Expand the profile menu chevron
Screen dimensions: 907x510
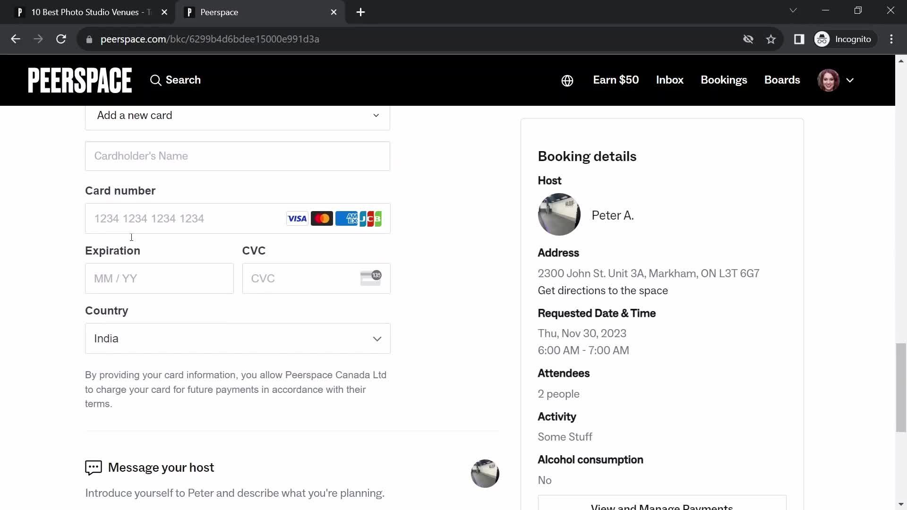pyautogui.click(x=850, y=81)
